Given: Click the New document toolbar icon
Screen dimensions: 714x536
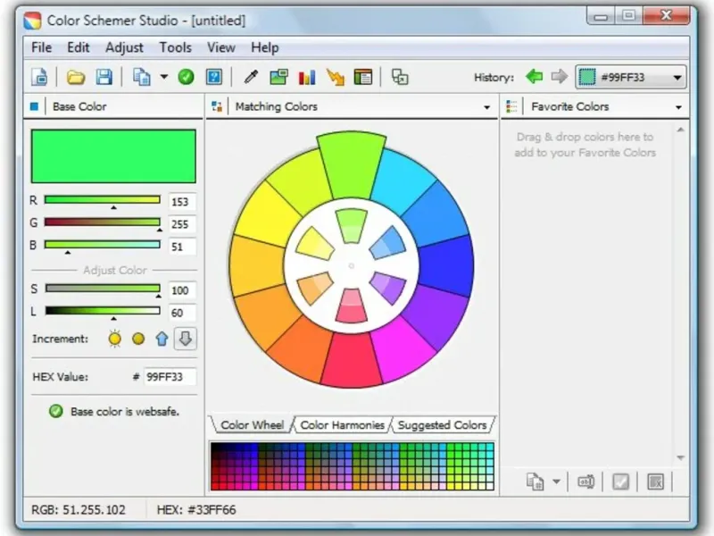Looking at the screenshot, I should [x=39, y=77].
